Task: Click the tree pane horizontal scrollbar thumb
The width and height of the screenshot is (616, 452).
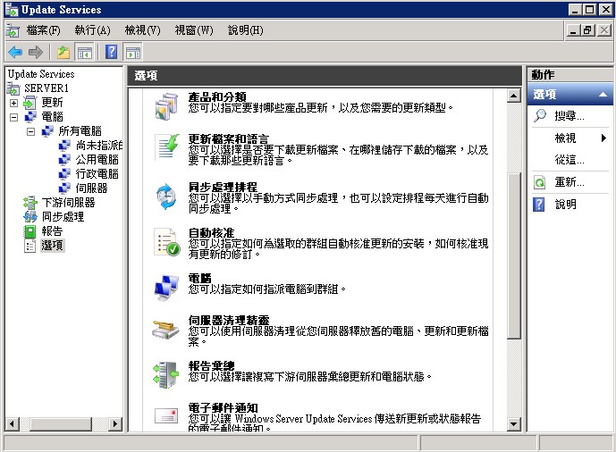Action: click(61, 423)
